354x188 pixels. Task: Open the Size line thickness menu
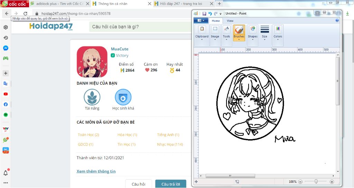pyautogui.click(x=264, y=33)
